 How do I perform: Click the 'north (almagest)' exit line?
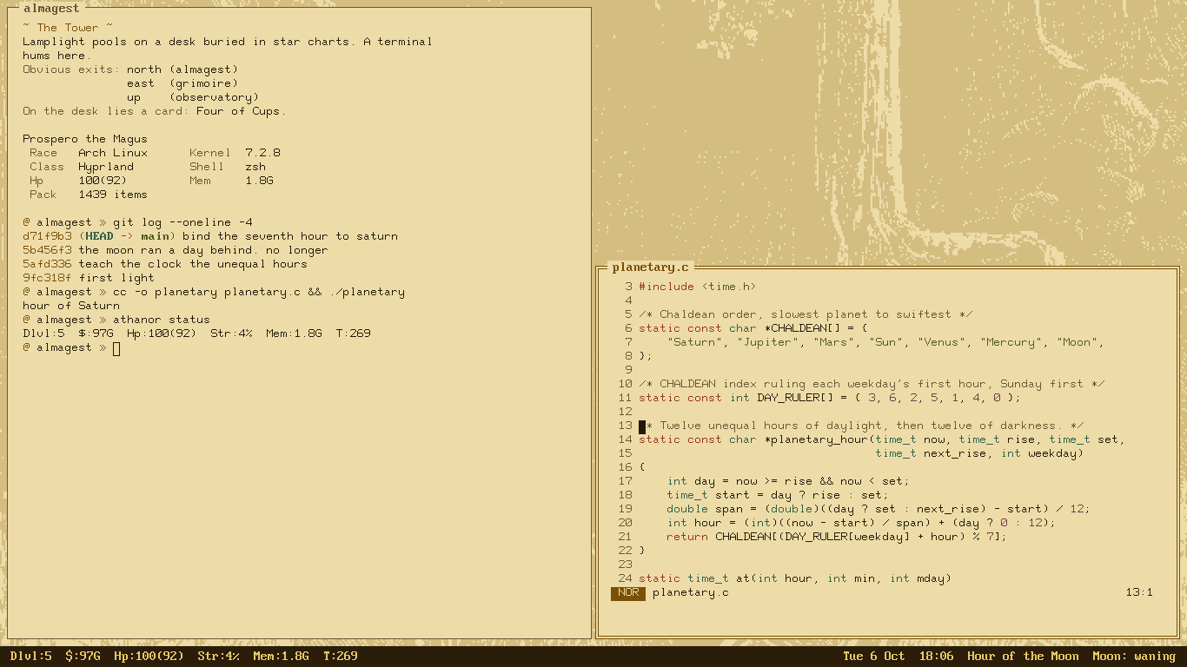click(x=182, y=69)
